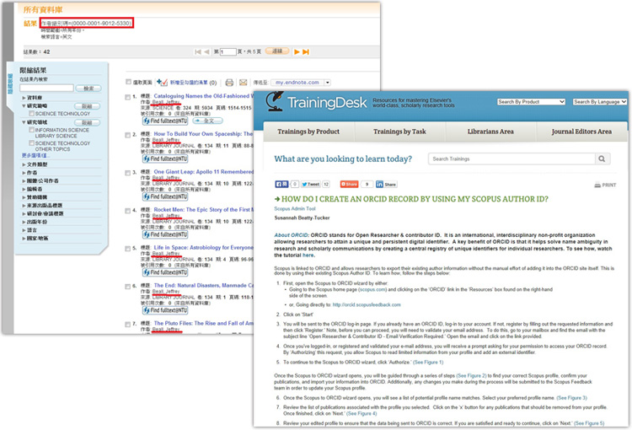Open the my.endnote.com save-to dropdown
Screen dimensions: 632x430
pos(301,83)
